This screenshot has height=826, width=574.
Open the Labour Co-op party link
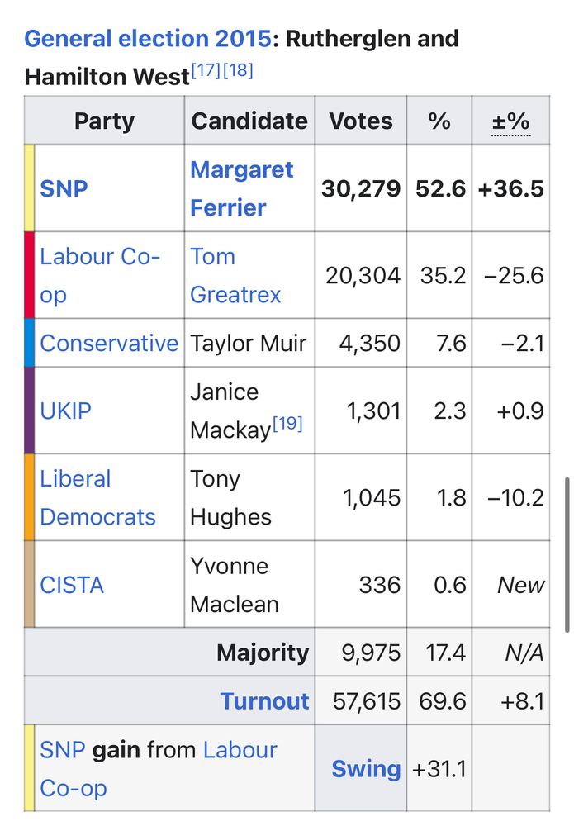[x=99, y=275]
